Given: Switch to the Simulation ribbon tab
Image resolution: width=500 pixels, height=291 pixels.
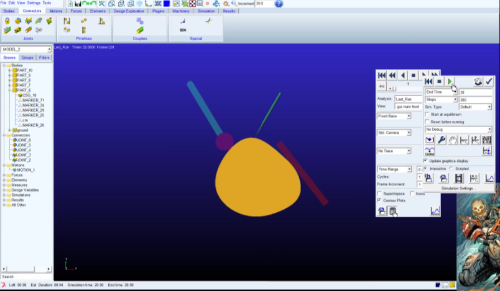Looking at the screenshot, I should tap(205, 11).
